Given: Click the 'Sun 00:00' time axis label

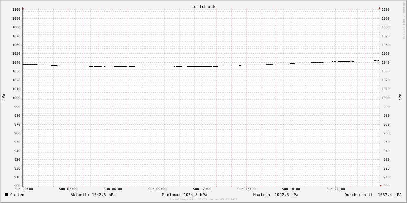Looking at the screenshot, I should 24,189.
